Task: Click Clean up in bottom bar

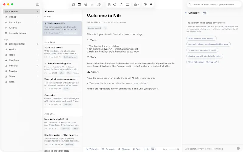Action: (x=124, y=149)
